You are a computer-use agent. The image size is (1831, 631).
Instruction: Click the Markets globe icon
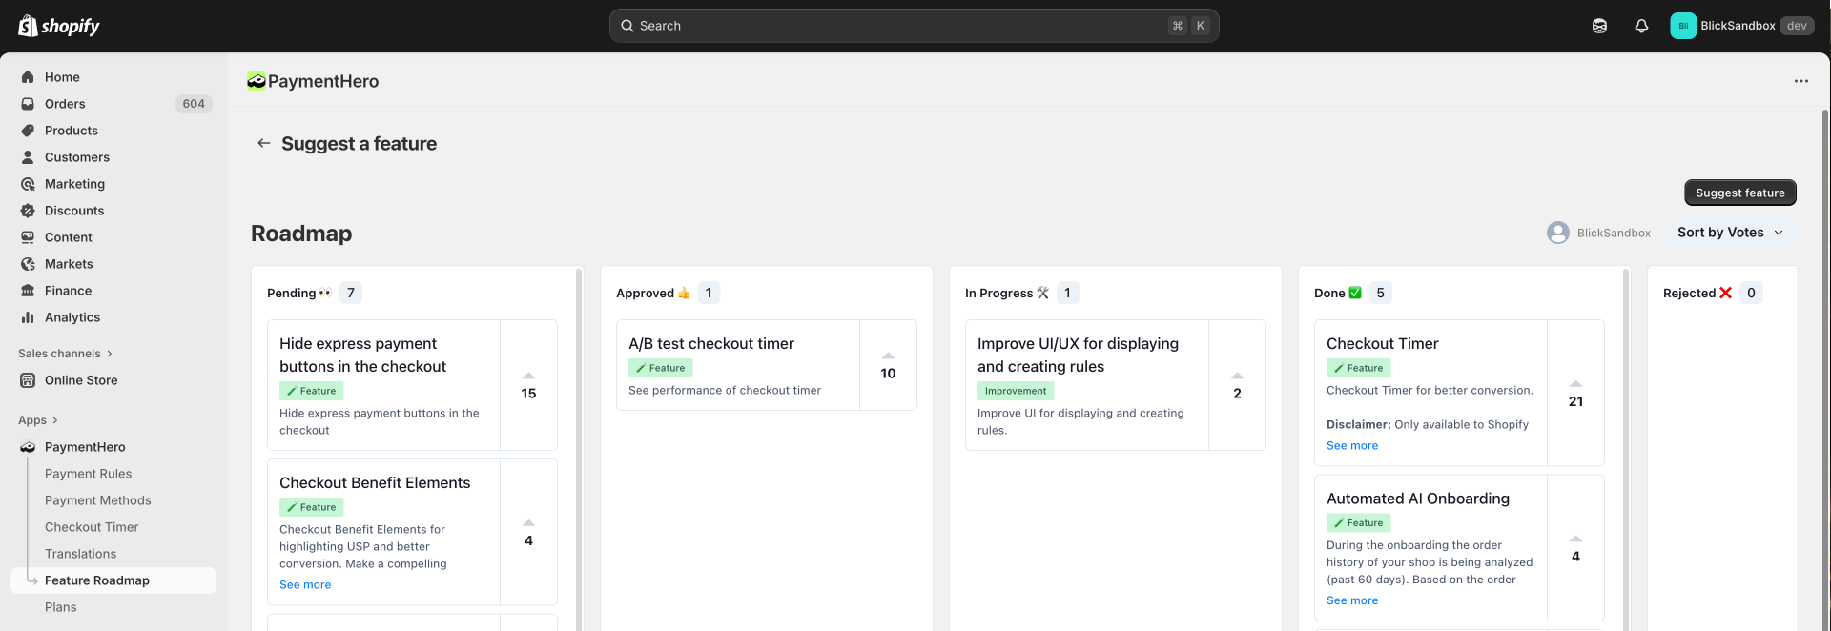28,264
